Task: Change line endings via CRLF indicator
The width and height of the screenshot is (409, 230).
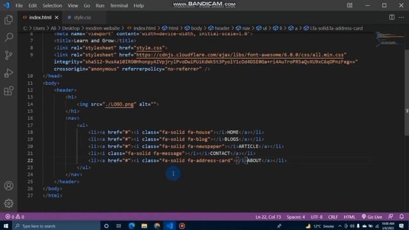Action: click(x=333, y=217)
